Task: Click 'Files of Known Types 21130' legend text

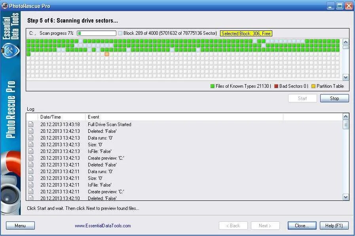Action: pos(242,86)
